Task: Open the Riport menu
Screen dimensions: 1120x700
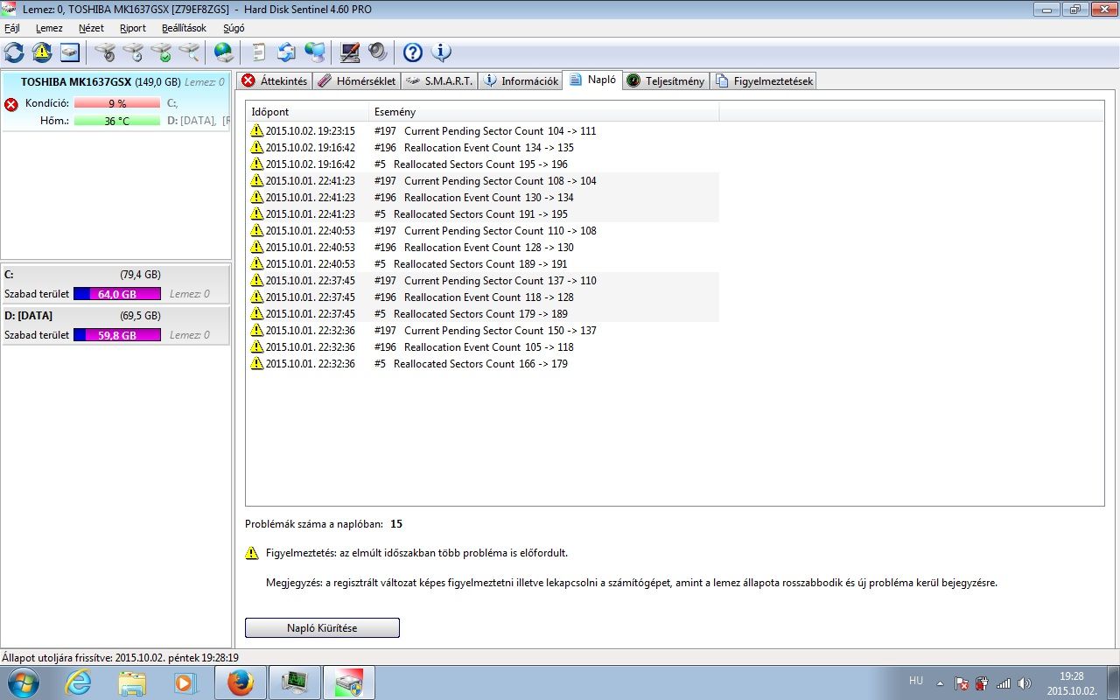Action: 133,28
